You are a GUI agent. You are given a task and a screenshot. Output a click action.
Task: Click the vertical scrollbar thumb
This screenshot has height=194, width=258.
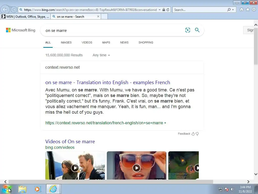tap(256, 46)
